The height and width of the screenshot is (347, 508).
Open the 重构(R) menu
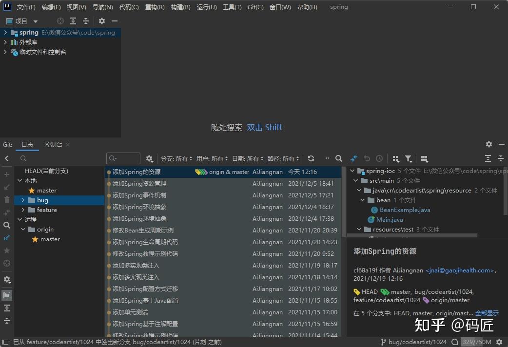pyautogui.click(x=155, y=7)
